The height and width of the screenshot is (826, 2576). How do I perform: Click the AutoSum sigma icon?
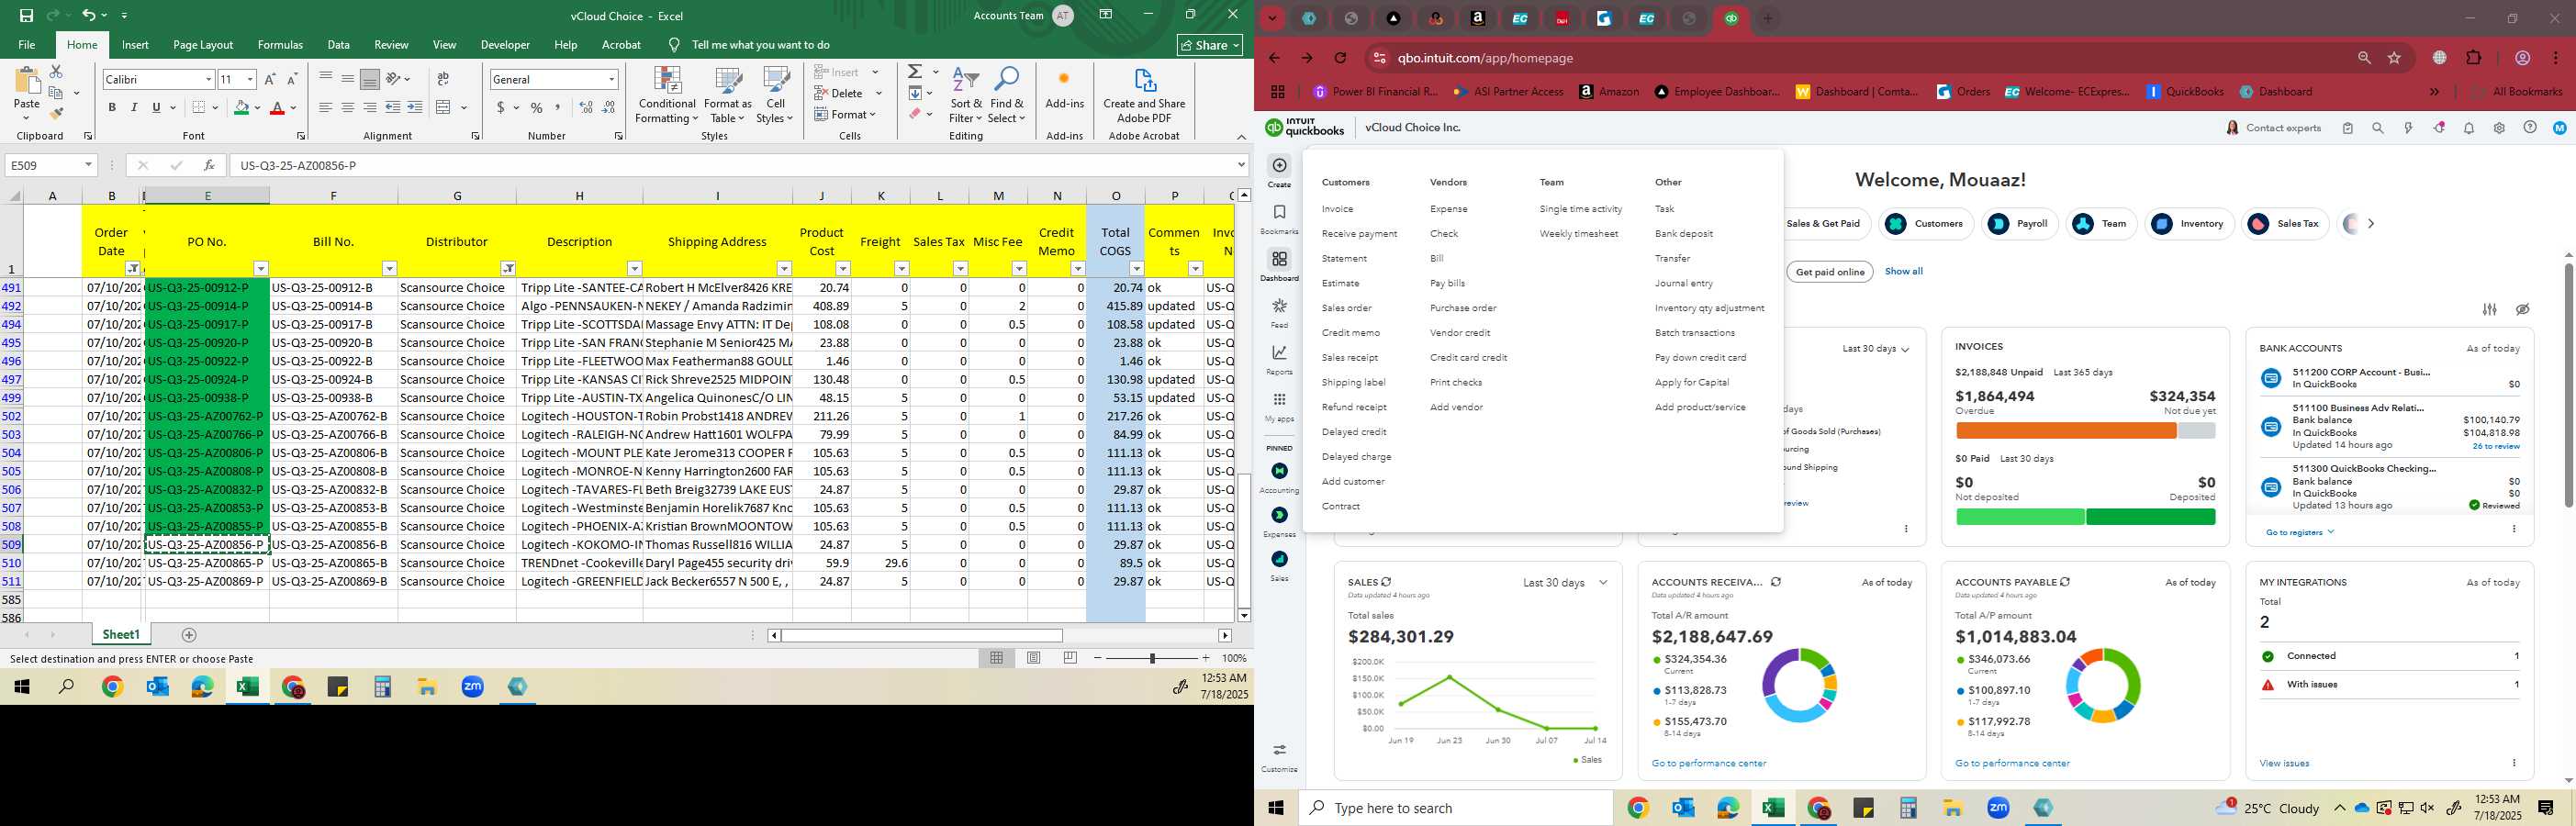pos(915,72)
